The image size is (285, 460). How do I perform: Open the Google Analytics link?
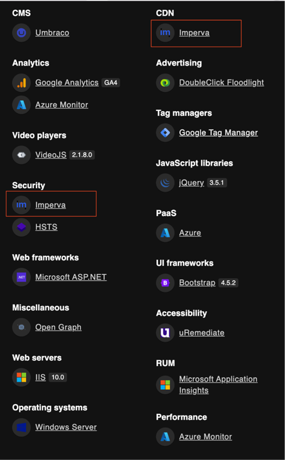pyautogui.click(x=67, y=83)
